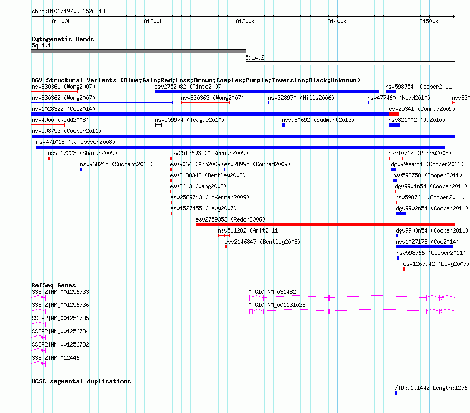This screenshot has height=413, width=470.
Task: Open variant esv2513693 (McKernan2009)
Action: pos(209,153)
